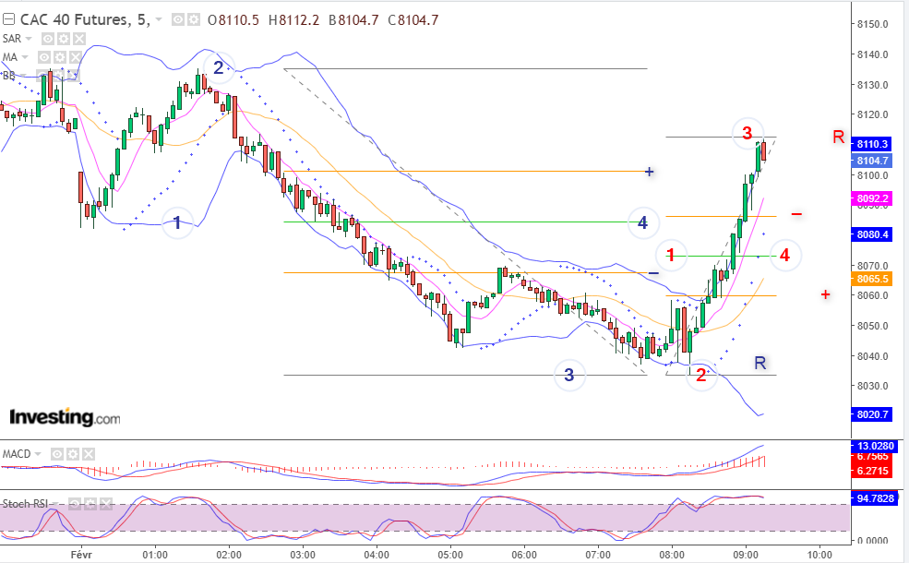The height and width of the screenshot is (563, 909).
Task: Click the 8080.4 Bollinger value label
Action: 872,234
